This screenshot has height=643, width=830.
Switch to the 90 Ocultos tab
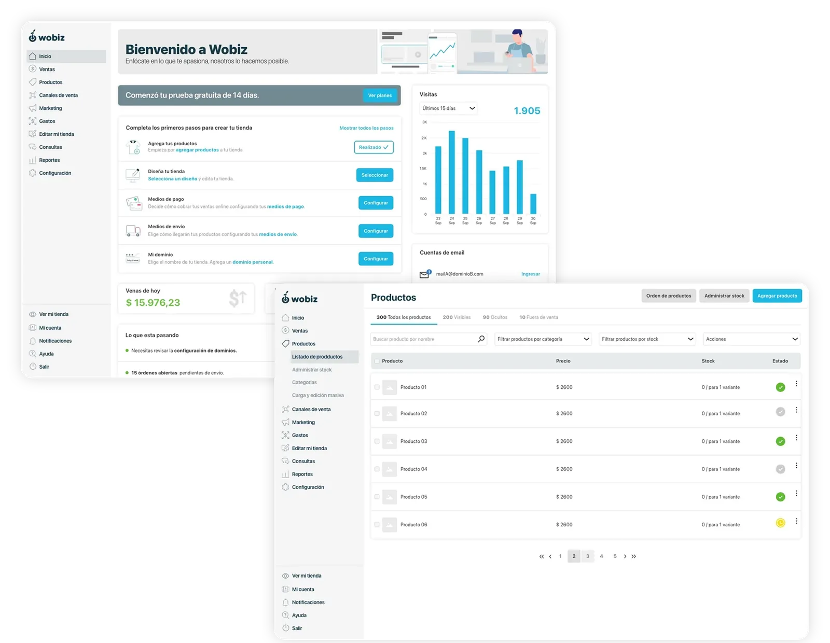point(495,317)
